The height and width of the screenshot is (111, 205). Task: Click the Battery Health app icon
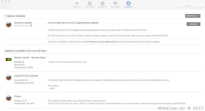pyautogui.click(x=9, y=59)
